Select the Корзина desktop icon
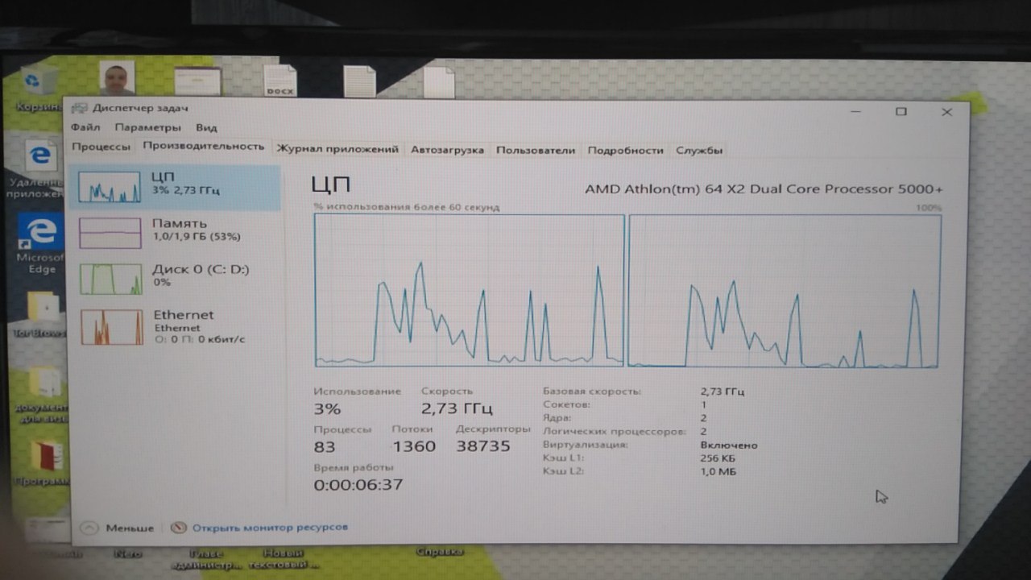This screenshot has height=580, width=1031. [39, 89]
